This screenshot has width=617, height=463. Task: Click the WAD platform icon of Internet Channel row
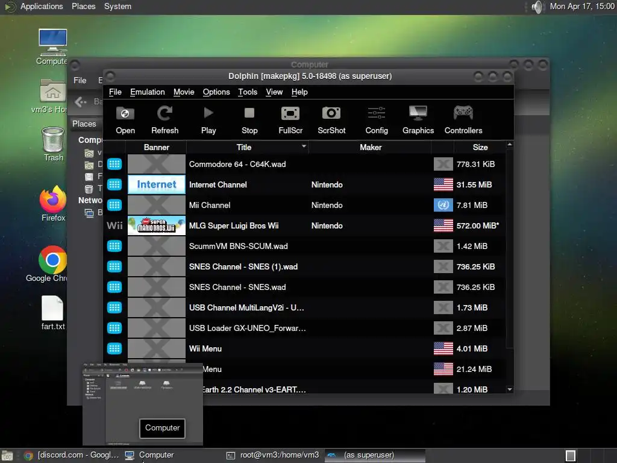(x=114, y=184)
